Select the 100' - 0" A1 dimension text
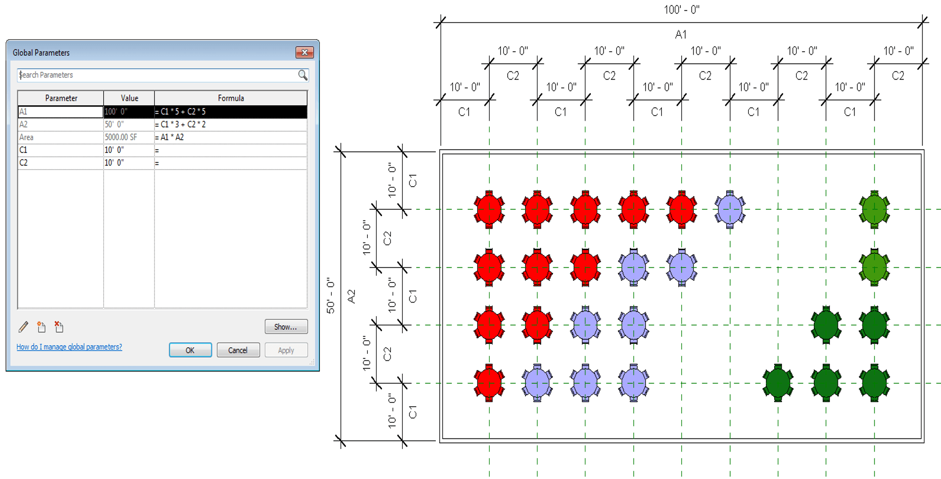The image size is (941, 479). (x=681, y=10)
